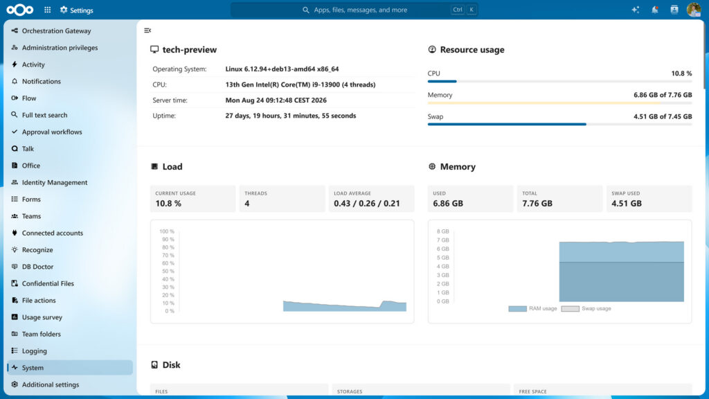The image size is (709, 399).
Task: Click the Server time value
Action: click(276, 100)
